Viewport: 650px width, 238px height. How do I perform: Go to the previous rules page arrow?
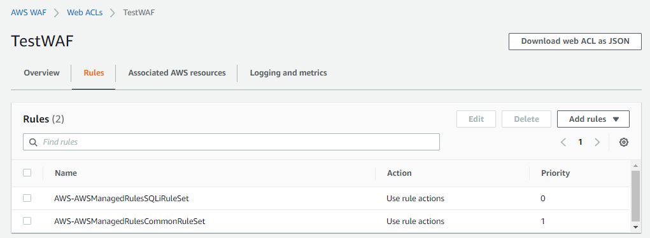[563, 142]
